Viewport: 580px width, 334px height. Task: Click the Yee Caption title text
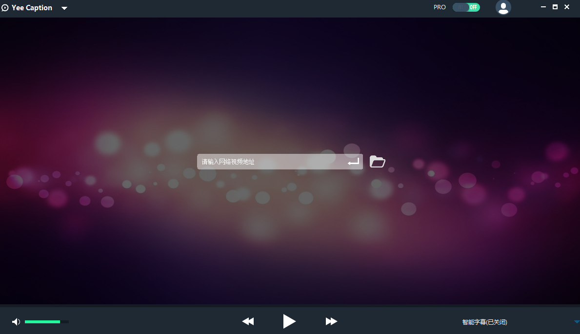(x=32, y=8)
